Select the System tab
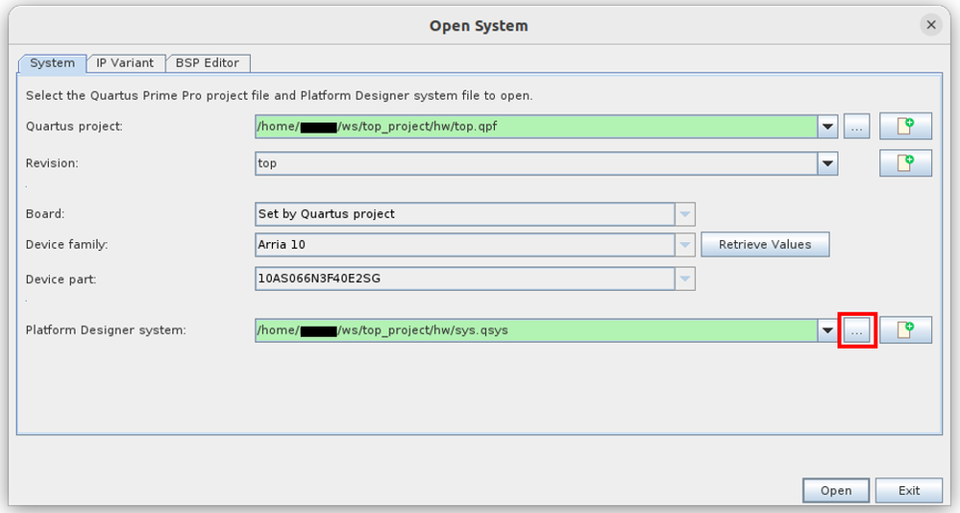Viewport: 960px width, 513px height. [x=53, y=63]
